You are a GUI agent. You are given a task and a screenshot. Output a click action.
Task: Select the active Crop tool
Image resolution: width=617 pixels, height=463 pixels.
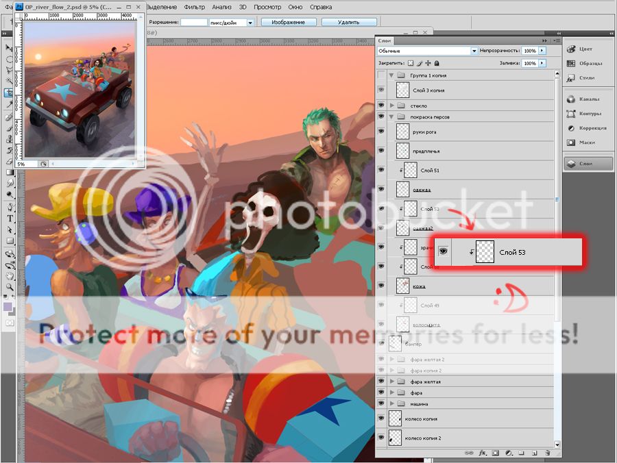(x=9, y=92)
